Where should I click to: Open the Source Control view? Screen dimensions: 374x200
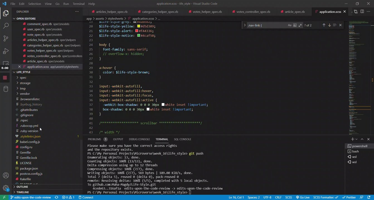(6, 39)
